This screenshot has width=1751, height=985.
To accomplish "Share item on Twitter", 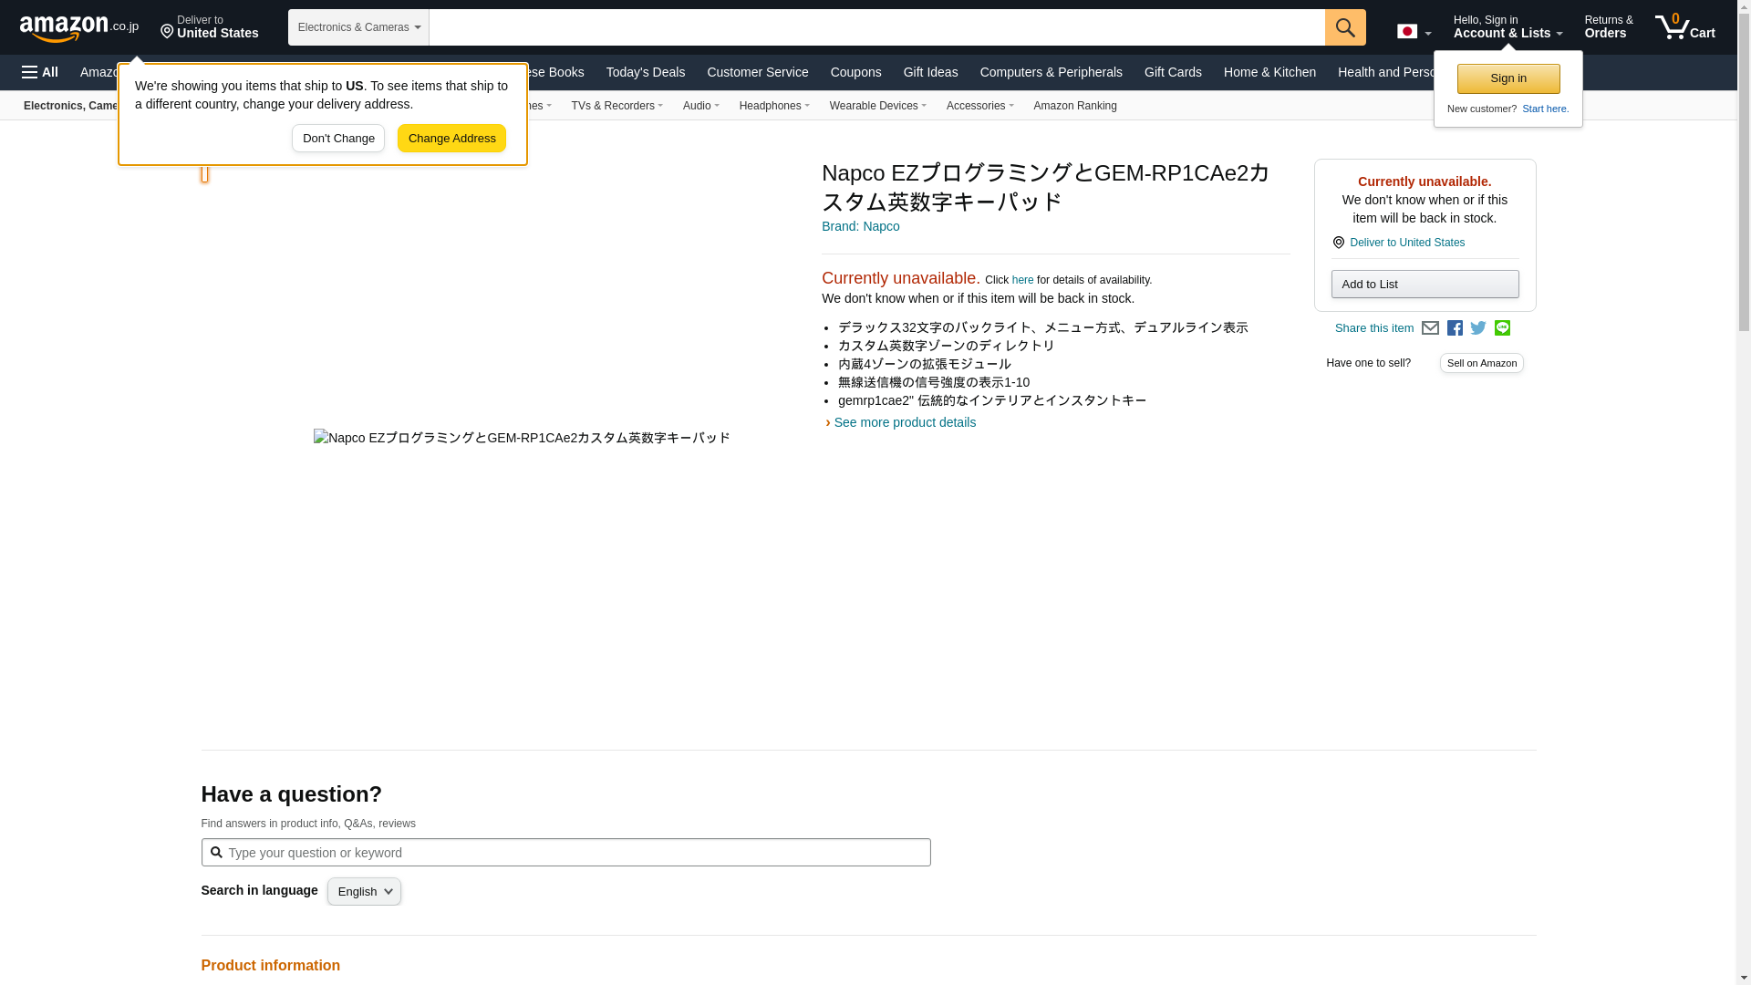I will click(1478, 328).
